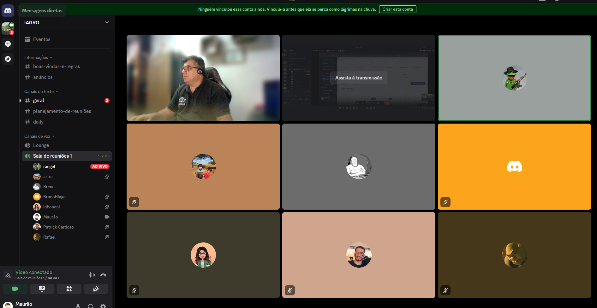Add a server with plus icon

(x=8, y=44)
